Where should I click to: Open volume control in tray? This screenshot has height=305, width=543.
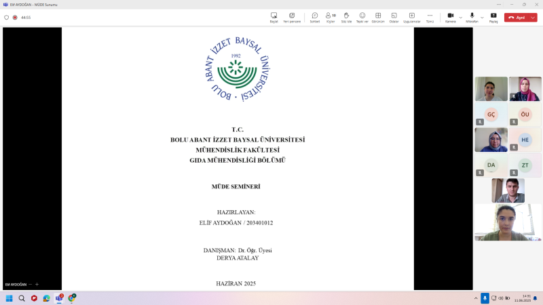point(501,298)
